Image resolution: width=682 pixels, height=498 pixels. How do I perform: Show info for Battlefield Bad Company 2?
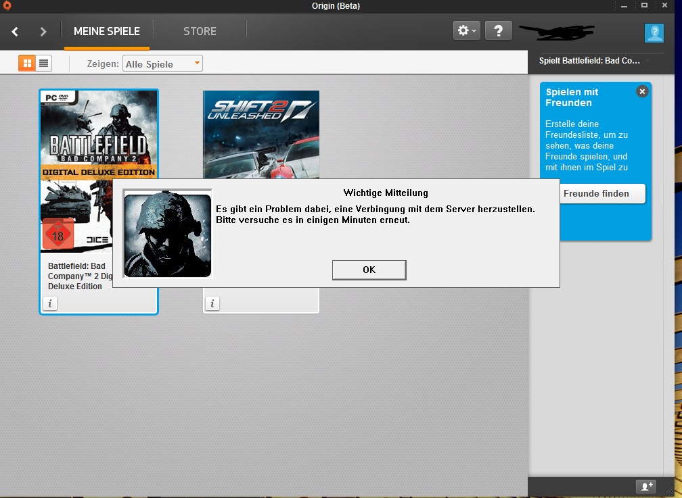click(x=50, y=303)
